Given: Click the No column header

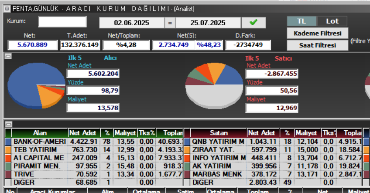Looking at the screenshot, I should pyautogui.click(x=10, y=191).
